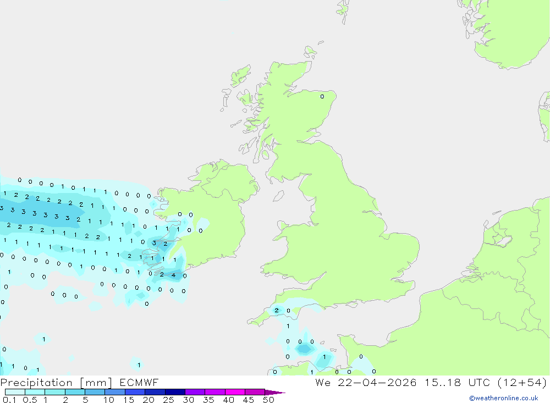The height and width of the screenshot is (403, 550).
Task: Select the 25–30 mm dark navy legend swatch
Action: 175,392
